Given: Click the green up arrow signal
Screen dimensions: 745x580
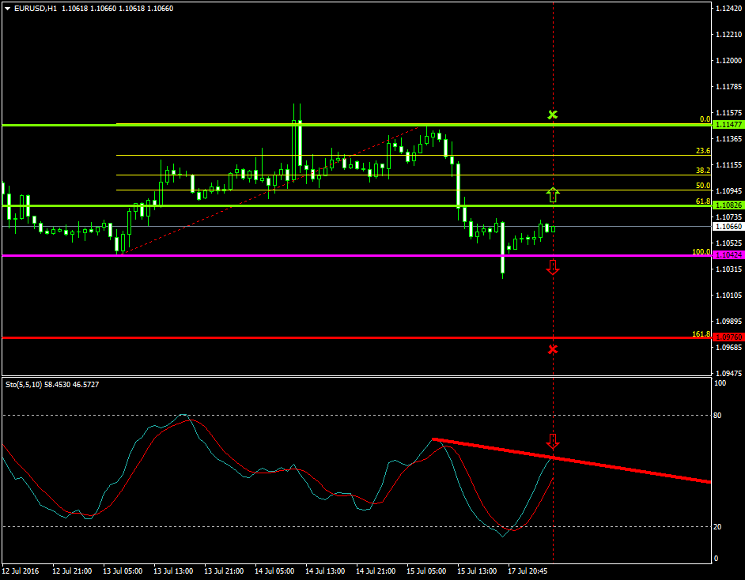Looking at the screenshot, I should 553,194.
